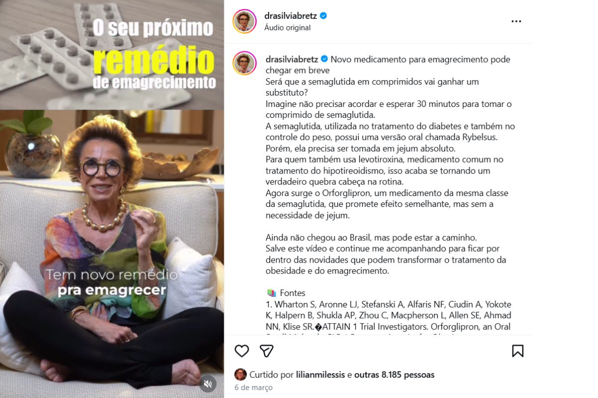The height and width of the screenshot is (398, 598).
Task: Open drasilviabretz avatar in the post header
Action: pyautogui.click(x=244, y=21)
